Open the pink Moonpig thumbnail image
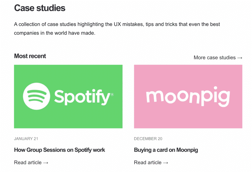 point(188,96)
